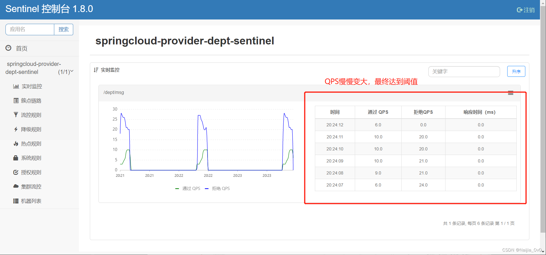Open the 首页 dashboard icon
The width and height of the screenshot is (546, 255).
pyautogui.click(x=9, y=48)
